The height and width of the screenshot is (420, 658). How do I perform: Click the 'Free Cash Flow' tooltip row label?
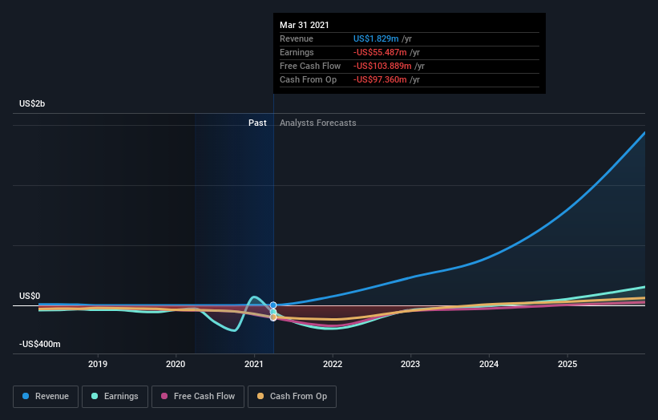[310, 66]
